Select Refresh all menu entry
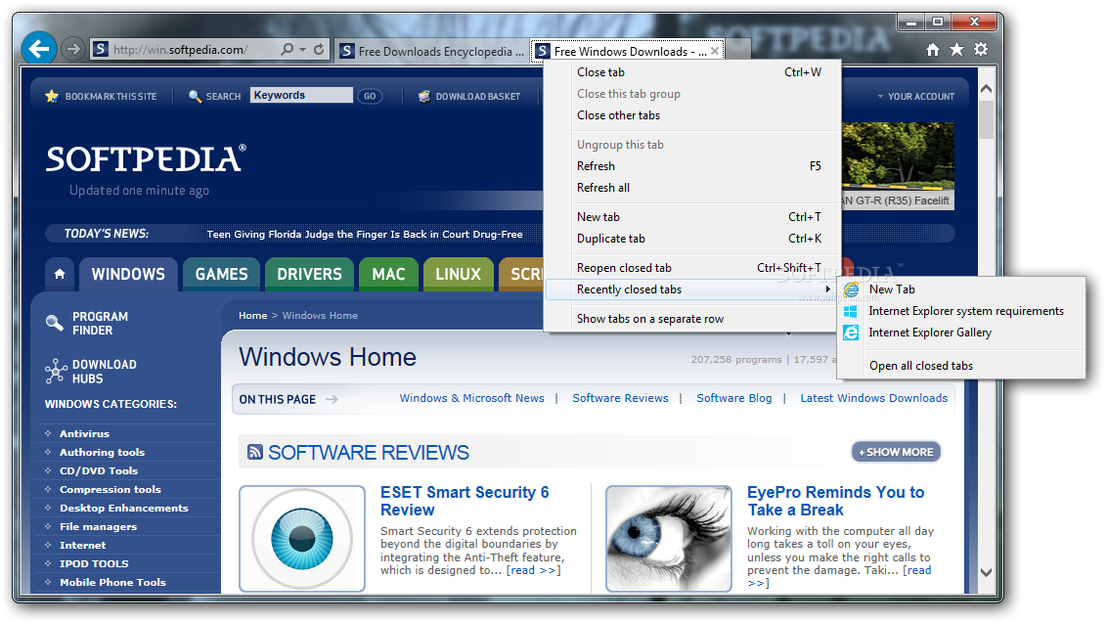This screenshot has height=623, width=1106. pos(693,188)
